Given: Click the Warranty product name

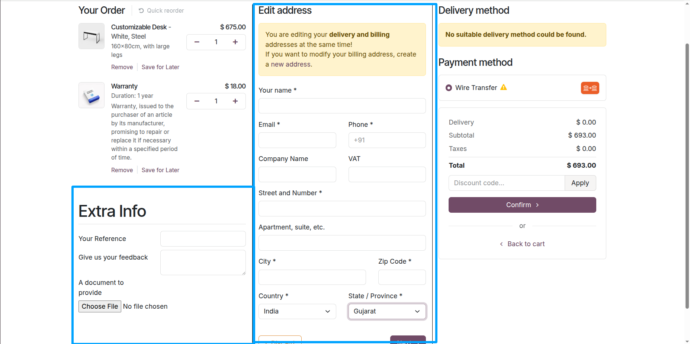Looking at the screenshot, I should pyautogui.click(x=124, y=86).
